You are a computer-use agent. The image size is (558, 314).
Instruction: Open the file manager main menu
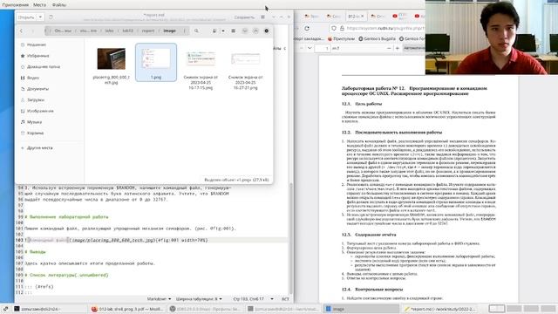(x=234, y=31)
